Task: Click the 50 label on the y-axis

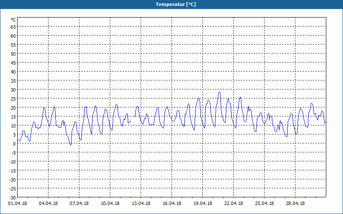Action: pyautogui.click(x=13, y=53)
